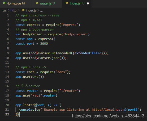Click line number 1 in the gutter

click(8, 15)
